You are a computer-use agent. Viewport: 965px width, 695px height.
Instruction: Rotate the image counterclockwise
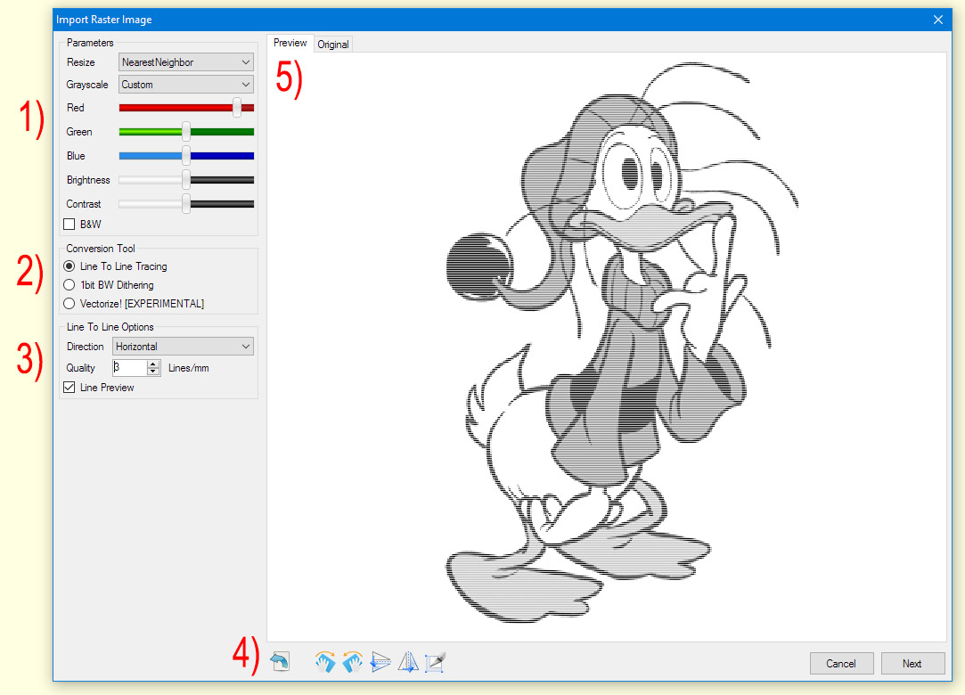coord(352,662)
